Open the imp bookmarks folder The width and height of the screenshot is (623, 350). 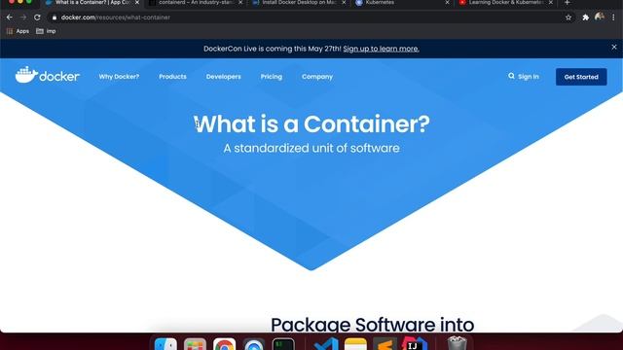pos(46,31)
